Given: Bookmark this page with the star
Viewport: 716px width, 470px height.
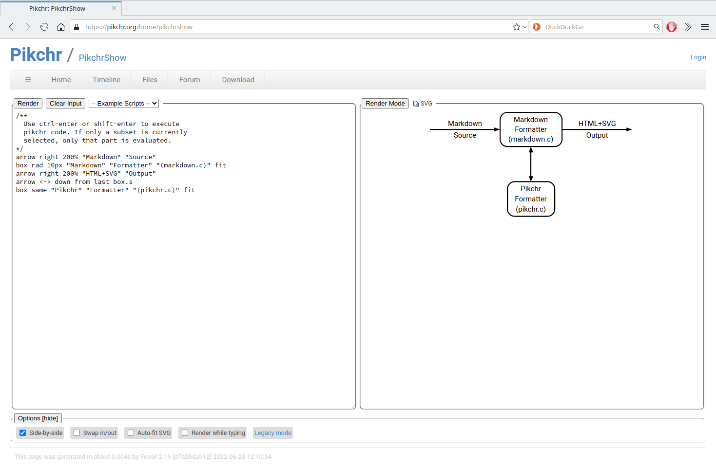Looking at the screenshot, I should tap(516, 27).
